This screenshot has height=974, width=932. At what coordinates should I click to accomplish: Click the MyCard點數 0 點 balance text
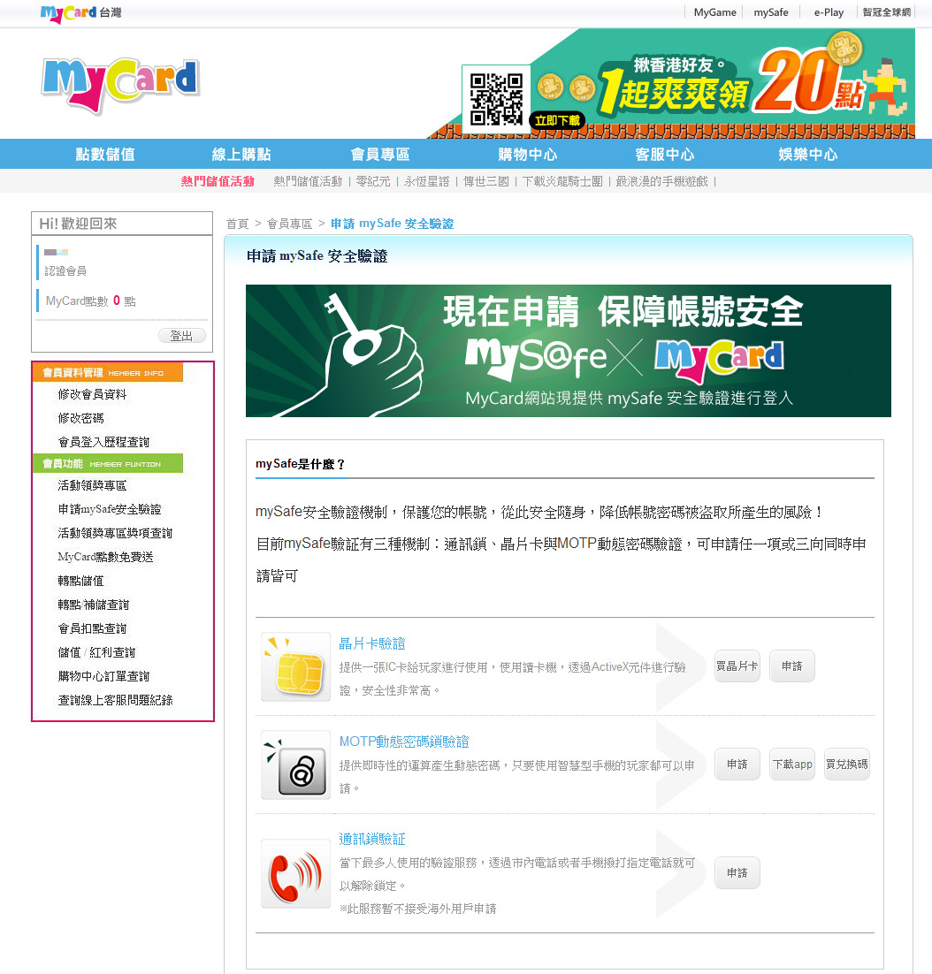pyautogui.click(x=91, y=301)
